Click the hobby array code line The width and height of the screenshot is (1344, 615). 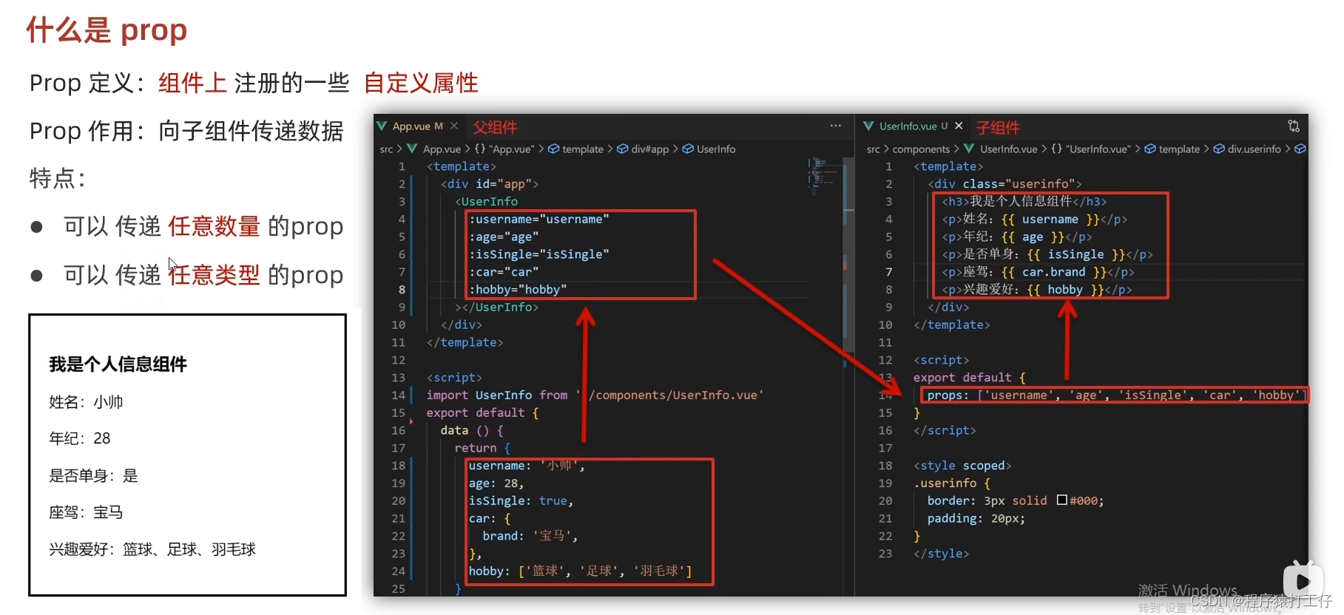[x=580, y=571]
